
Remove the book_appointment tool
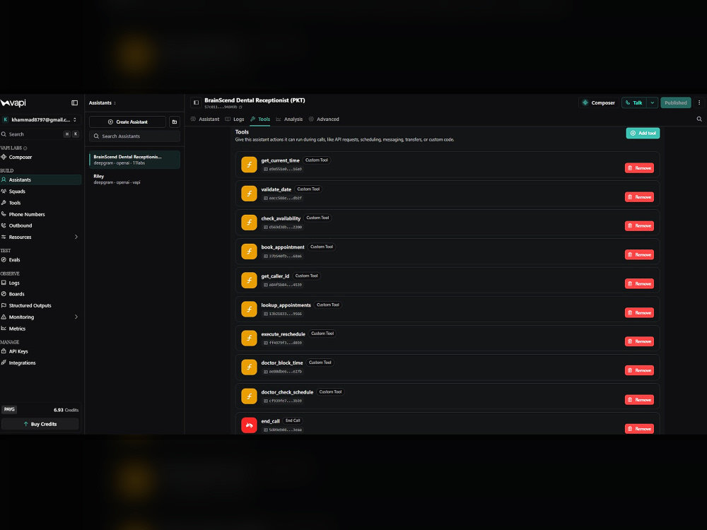tap(639, 254)
